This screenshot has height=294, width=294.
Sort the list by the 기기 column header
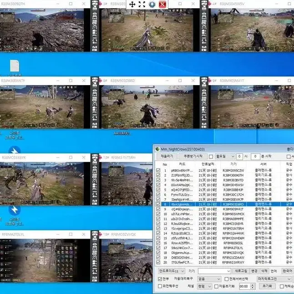click(233, 164)
